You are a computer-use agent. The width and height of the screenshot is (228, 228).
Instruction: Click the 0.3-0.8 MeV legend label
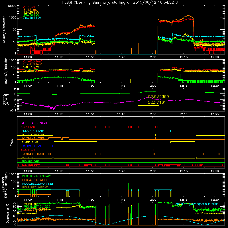[x=32, y=64]
